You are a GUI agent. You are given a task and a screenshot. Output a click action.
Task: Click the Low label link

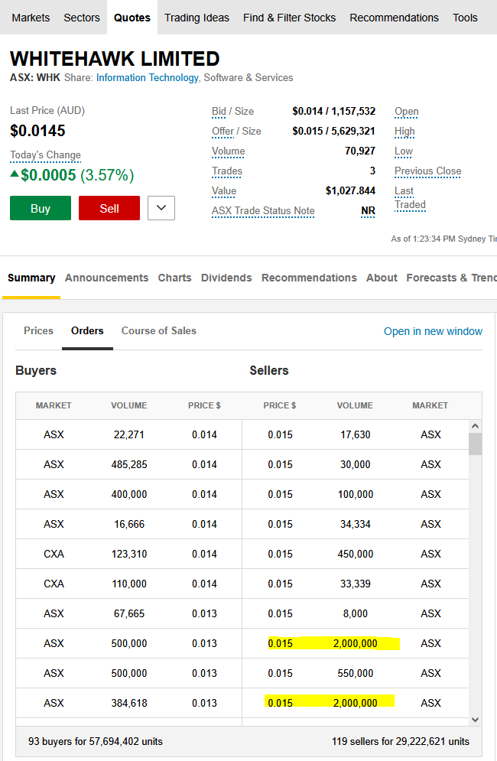403,151
